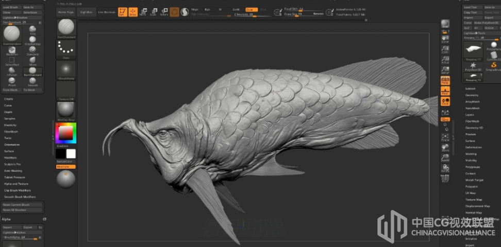Click the color picker square

tap(66, 133)
